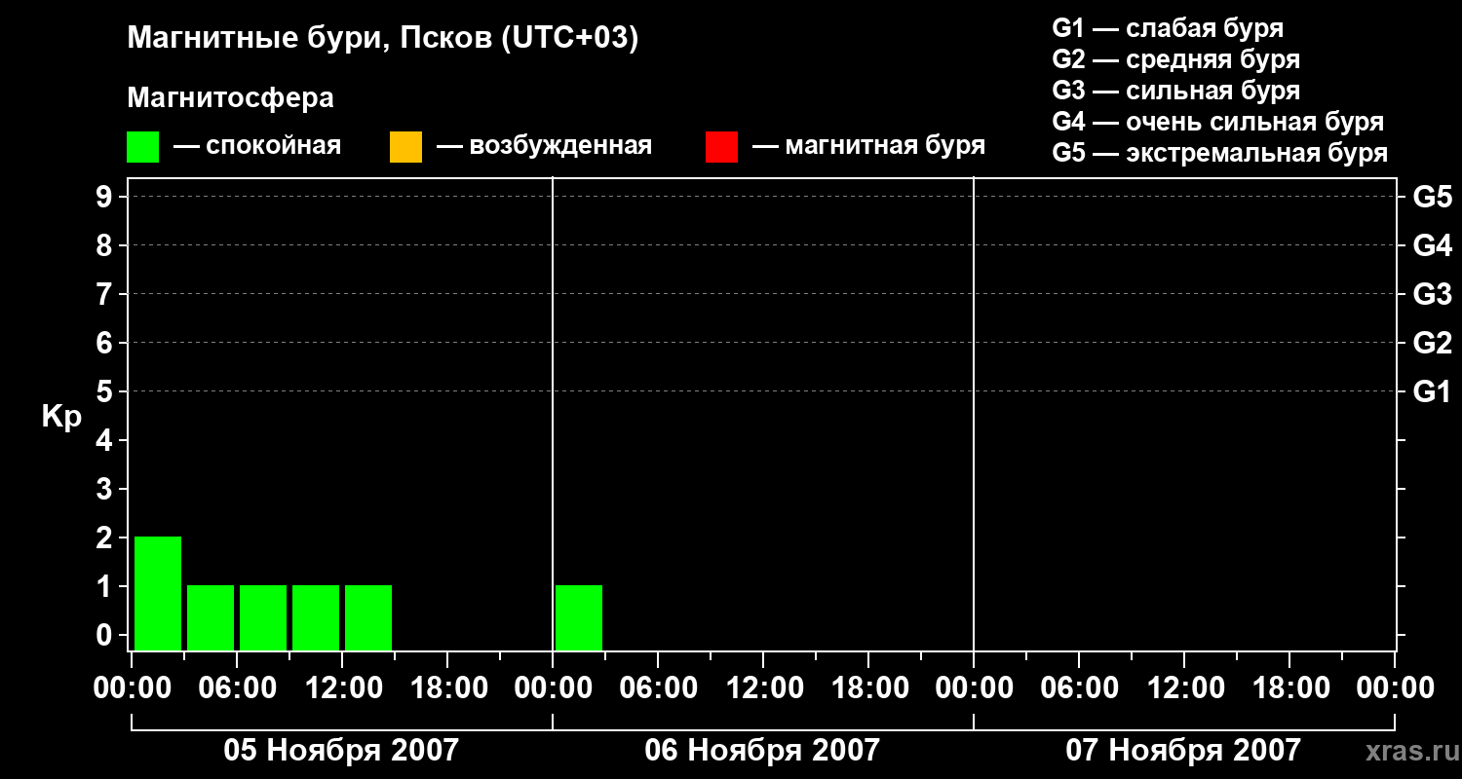Click the red 'магнитная буря' legend swatch

(x=721, y=147)
